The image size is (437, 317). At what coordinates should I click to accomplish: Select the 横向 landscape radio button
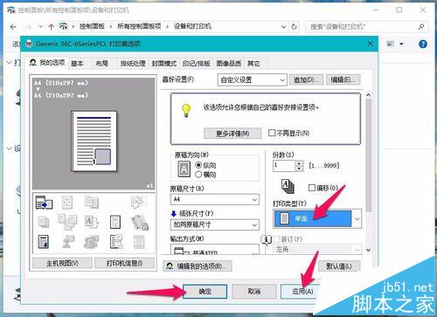point(198,175)
